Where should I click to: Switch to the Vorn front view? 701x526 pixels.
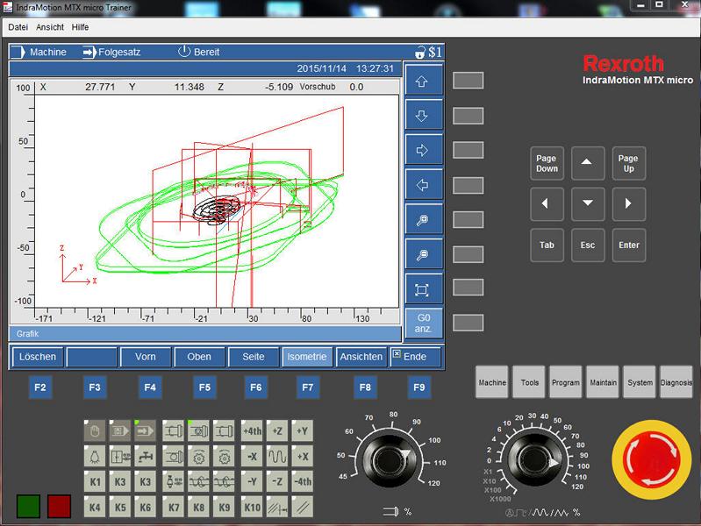click(146, 357)
